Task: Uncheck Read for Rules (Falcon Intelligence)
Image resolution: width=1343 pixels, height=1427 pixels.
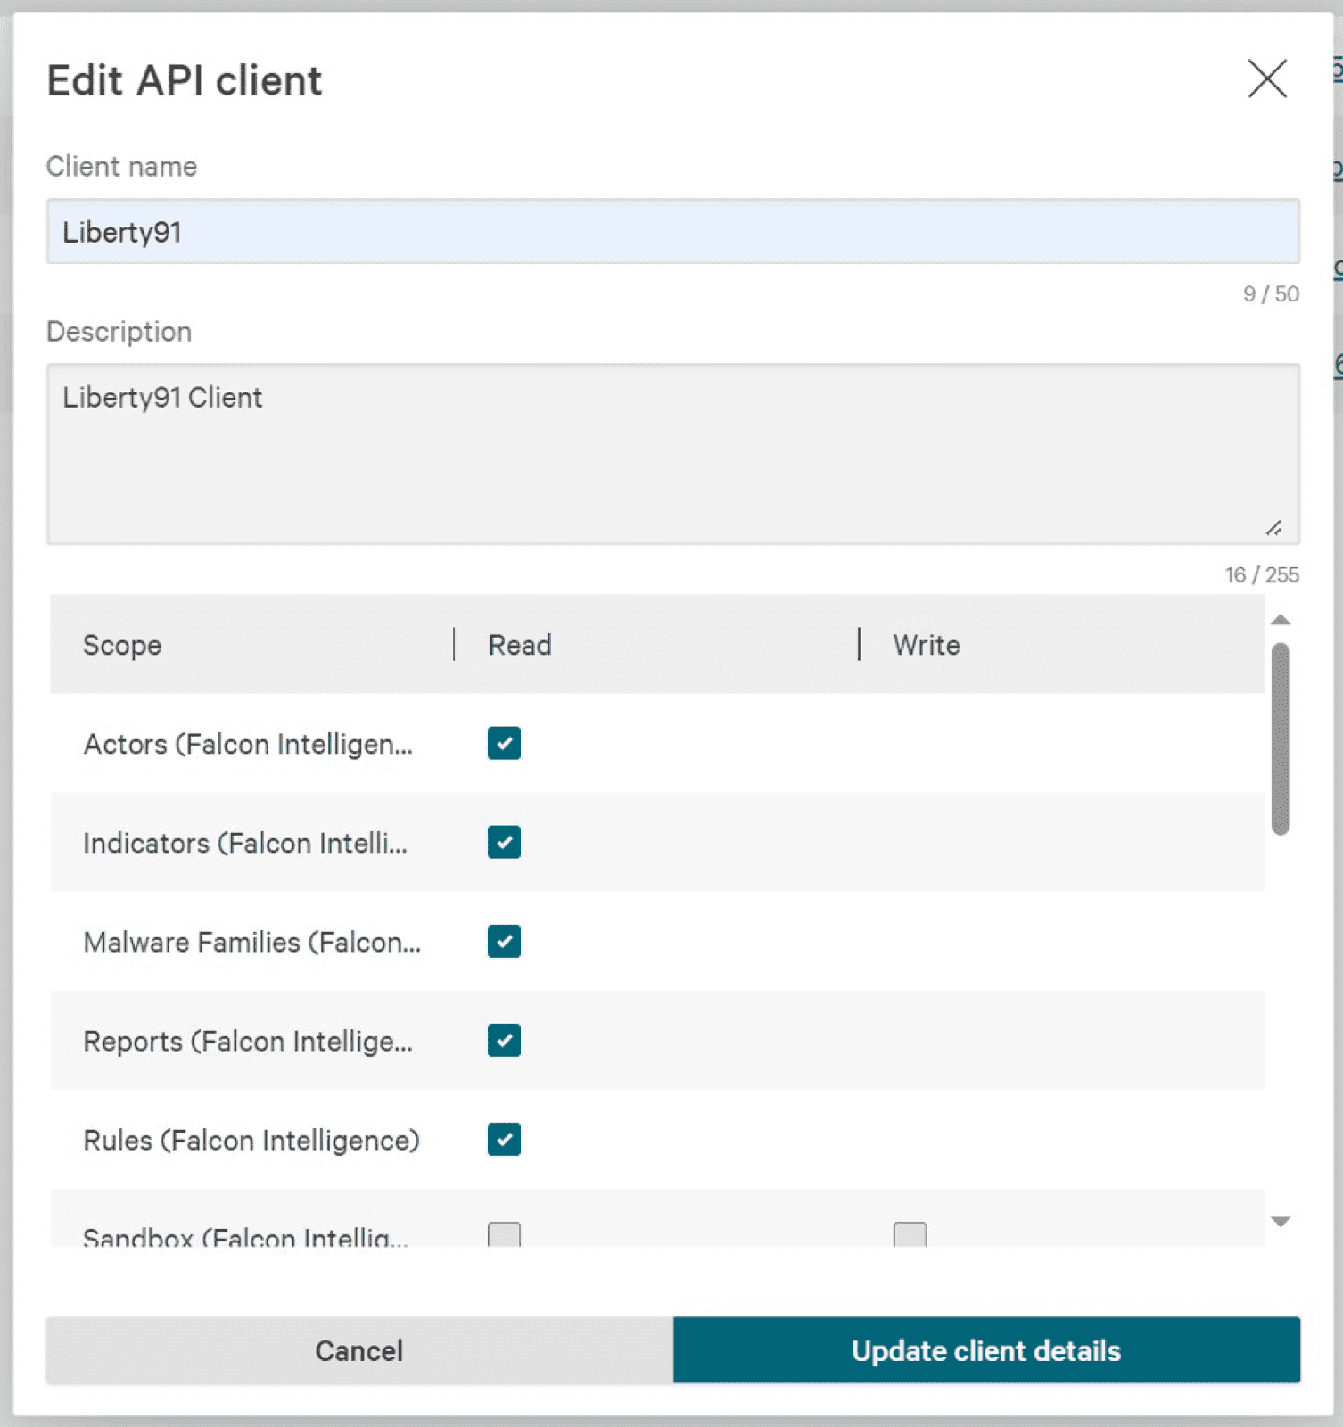Action: click(x=504, y=1139)
